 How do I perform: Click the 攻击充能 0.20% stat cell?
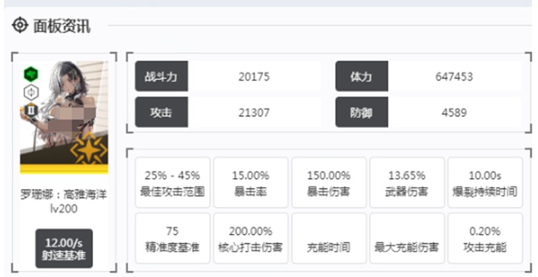tap(485, 239)
